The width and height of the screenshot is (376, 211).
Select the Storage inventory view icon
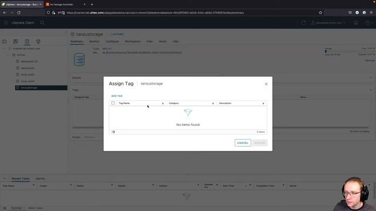pyautogui.click(x=27, y=42)
